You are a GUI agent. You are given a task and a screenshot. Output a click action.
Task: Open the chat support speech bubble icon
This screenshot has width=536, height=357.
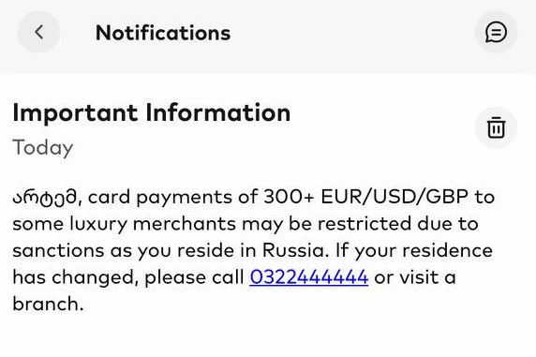496,32
